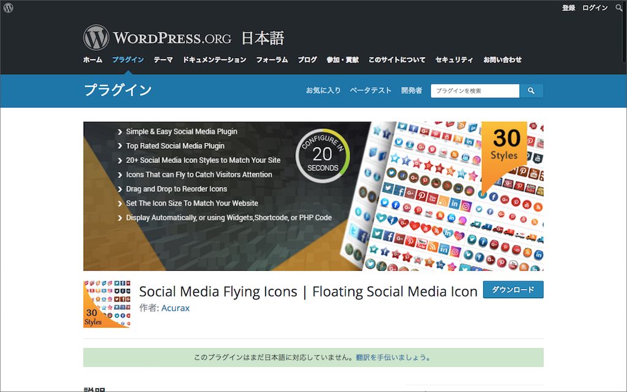Open the お気に入り link
Screen dimensions: 627x392
(x=323, y=91)
